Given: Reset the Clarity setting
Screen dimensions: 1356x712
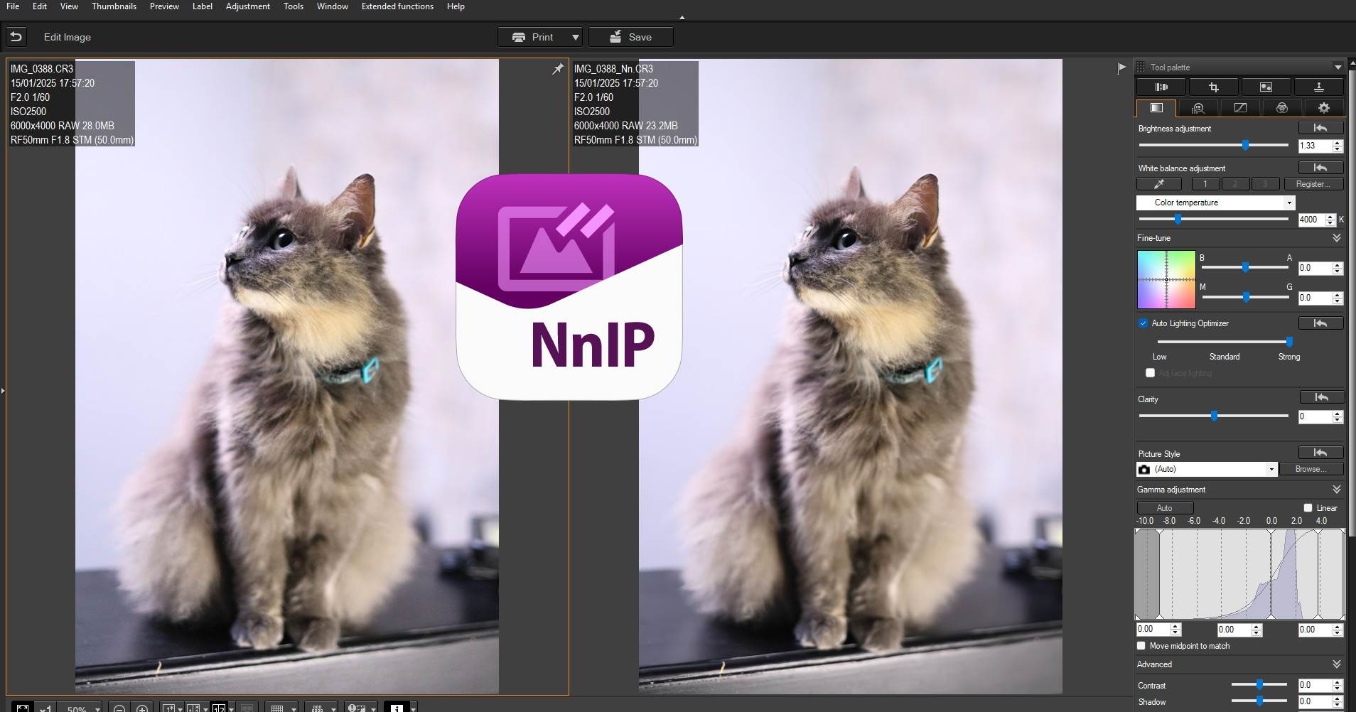Looking at the screenshot, I should click(x=1321, y=397).
